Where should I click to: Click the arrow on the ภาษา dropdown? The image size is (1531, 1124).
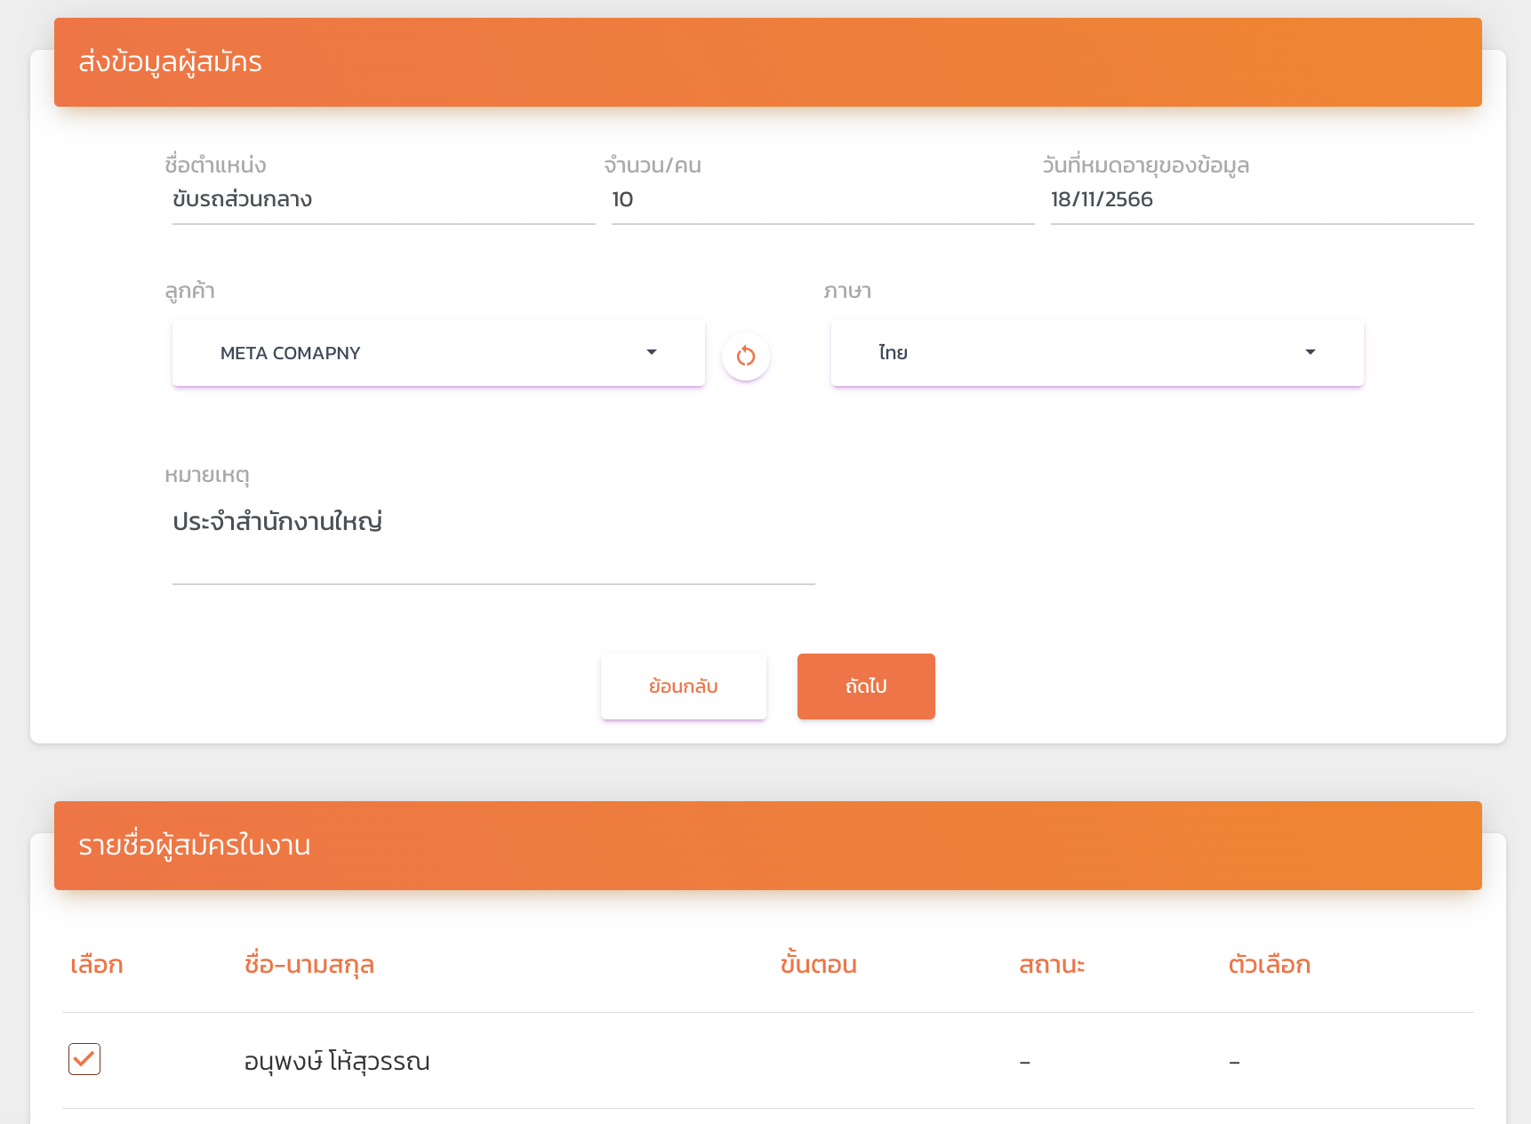(x=1310, y=353)
